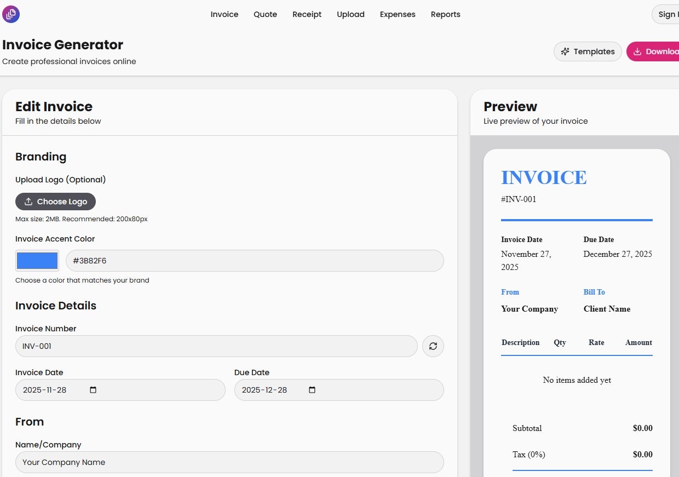Open the Invoice nav item
The width and height of the screenshot is (679, 477).
tap(225, 14)
